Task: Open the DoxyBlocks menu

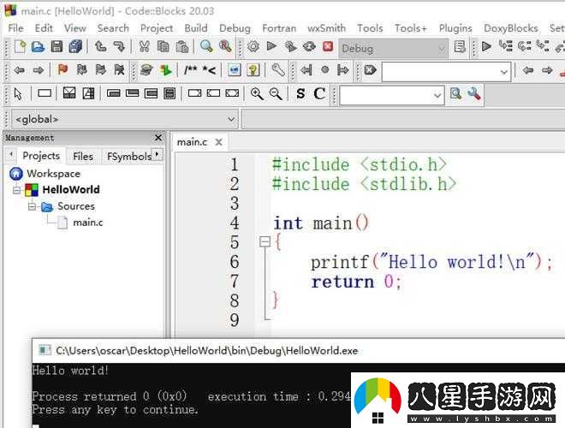Action: tap(510, 28)
